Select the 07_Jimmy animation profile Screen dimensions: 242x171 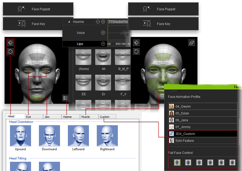tap(203, 127)
